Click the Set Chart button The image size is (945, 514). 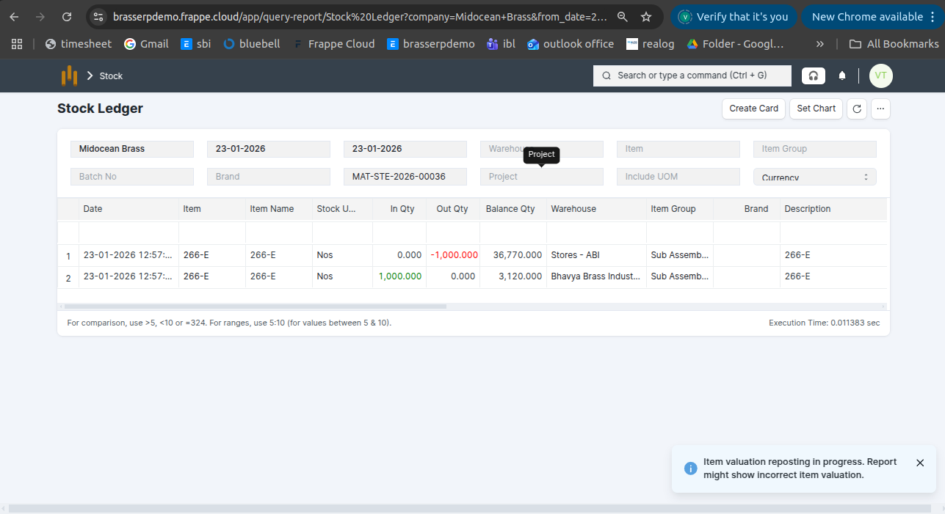[x=816, y=109]
